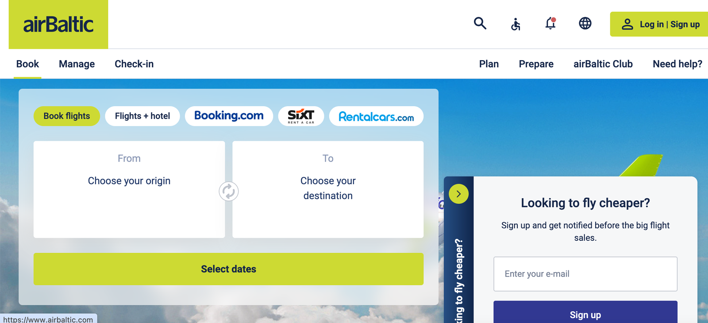708x323 pixels.
Task: Switch to Flights + hotel tab
Action: coord(142,116)
